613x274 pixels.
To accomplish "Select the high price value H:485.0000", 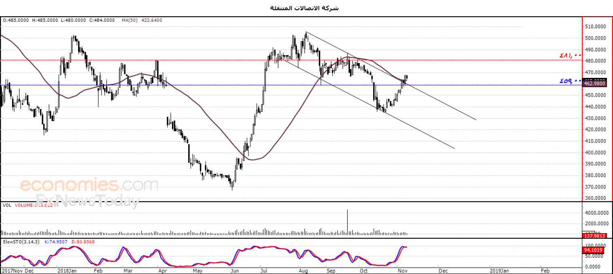I will 46,20.
